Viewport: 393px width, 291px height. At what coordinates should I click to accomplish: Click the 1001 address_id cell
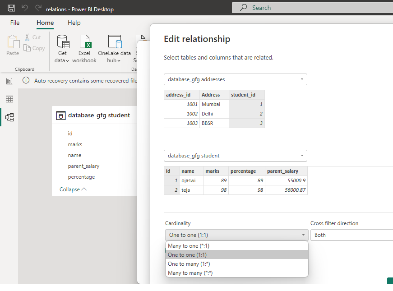[x=182, y=104]
